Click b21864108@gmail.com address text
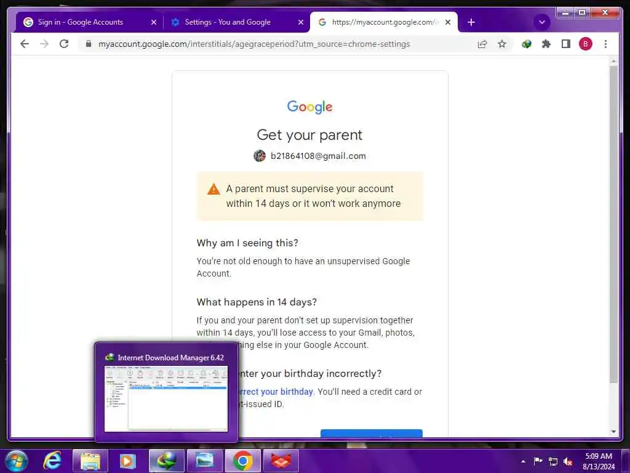Viewport: 630px width, 473px height. [x=318, y=156]
